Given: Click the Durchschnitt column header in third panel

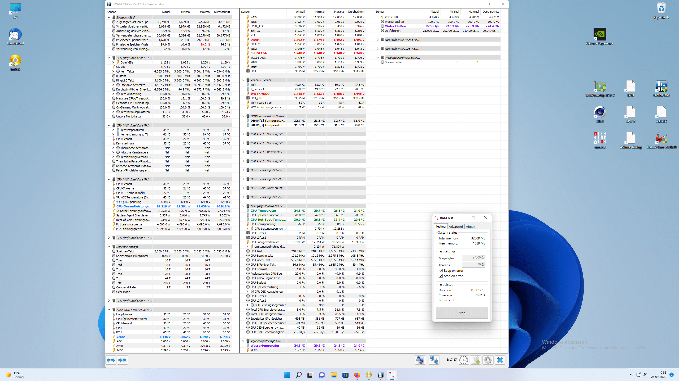Looking at the screenshot, I should 491,12.
